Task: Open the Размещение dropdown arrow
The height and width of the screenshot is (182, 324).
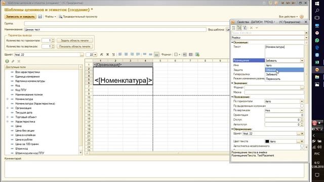Action: point(302,61)
